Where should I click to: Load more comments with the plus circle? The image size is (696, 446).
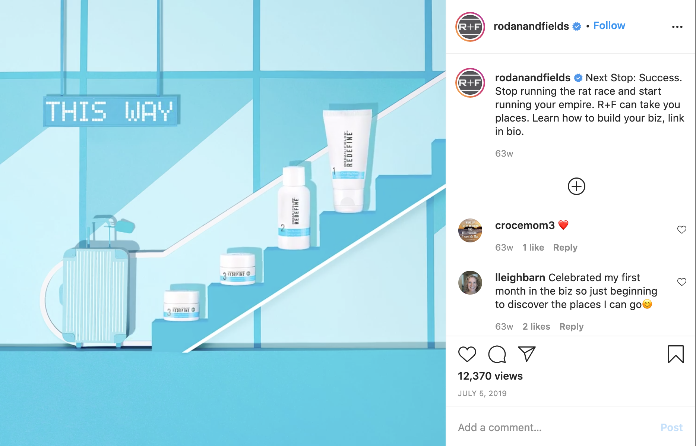576,186
